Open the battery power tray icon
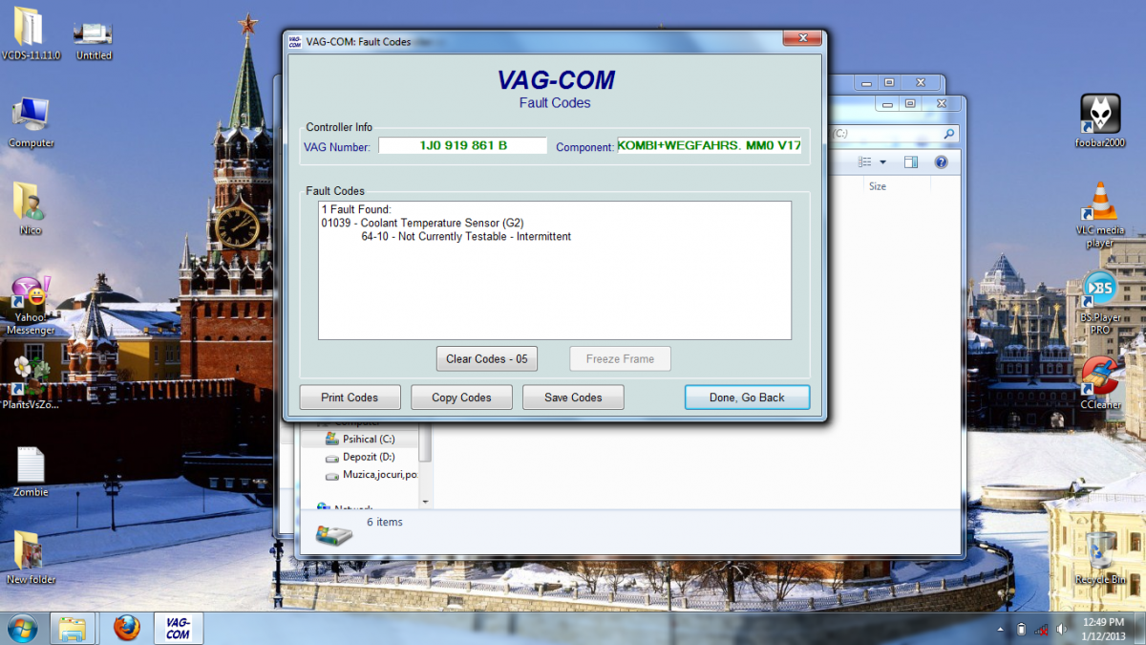This screenshot has width=1146, height=645. click(1021, 629)
